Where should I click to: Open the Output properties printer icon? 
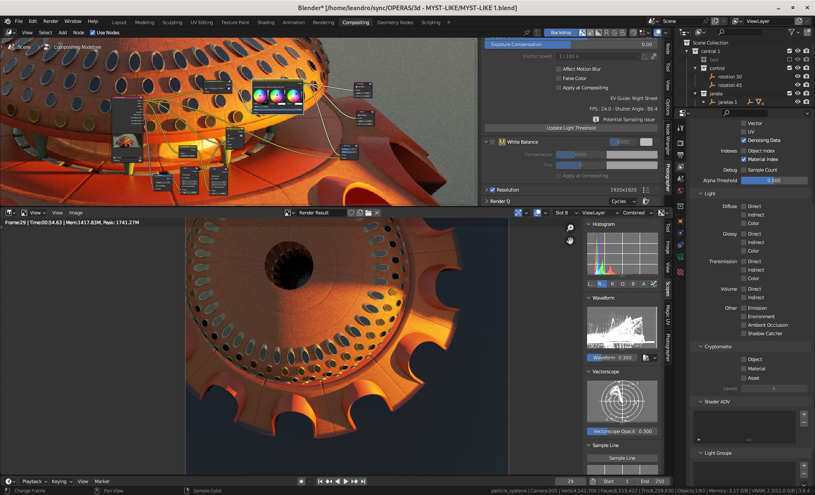(x=680, y=155)
